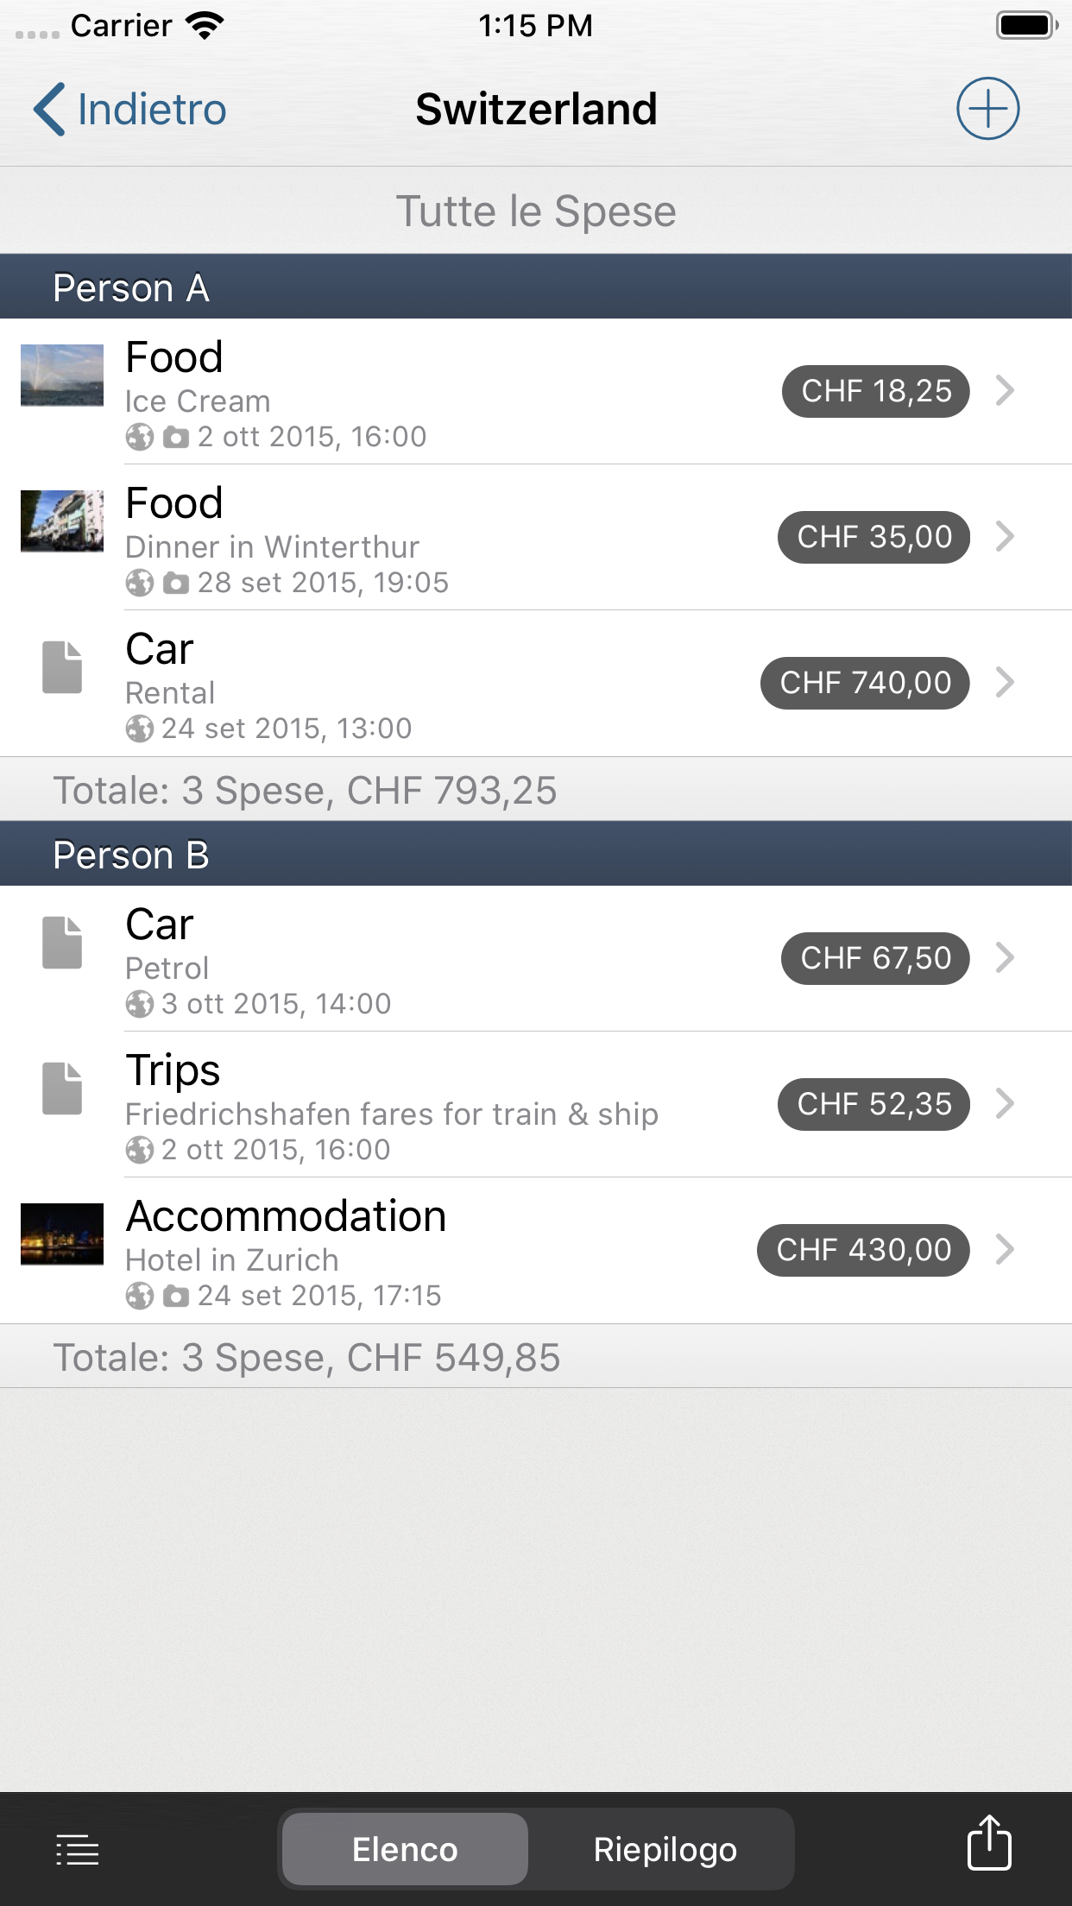Tap the CHF 35,00 amount badge

coord(873,537)
